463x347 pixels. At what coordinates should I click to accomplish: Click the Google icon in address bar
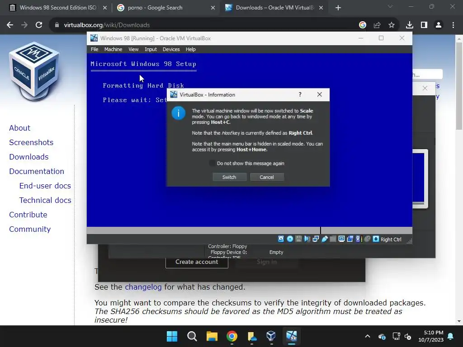(363, 25)
